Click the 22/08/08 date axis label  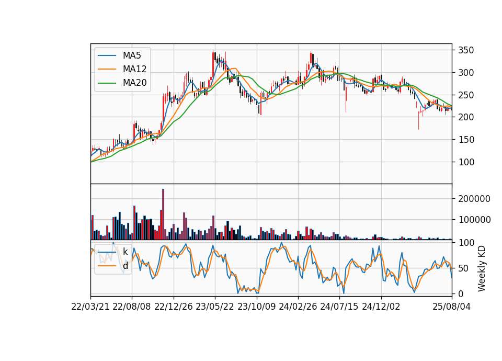coord(132,307)
